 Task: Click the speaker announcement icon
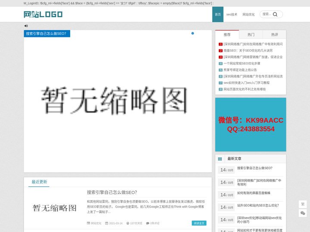[x=26, y=26]
